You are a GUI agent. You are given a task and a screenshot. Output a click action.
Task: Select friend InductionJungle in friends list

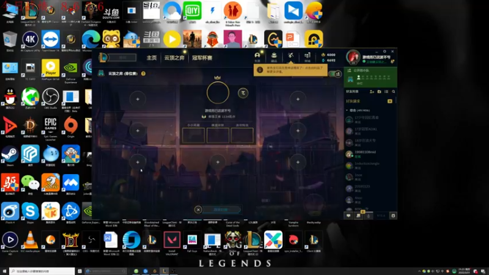pyautogui.click(x=370, y=166)
